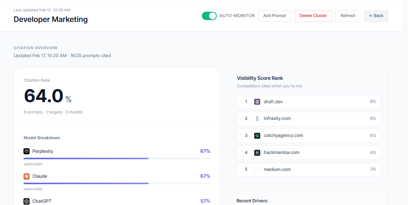Select the hackmamba.com competitor name
The width and height of the screenshot is (408, 205).
[x=281, y=152]
